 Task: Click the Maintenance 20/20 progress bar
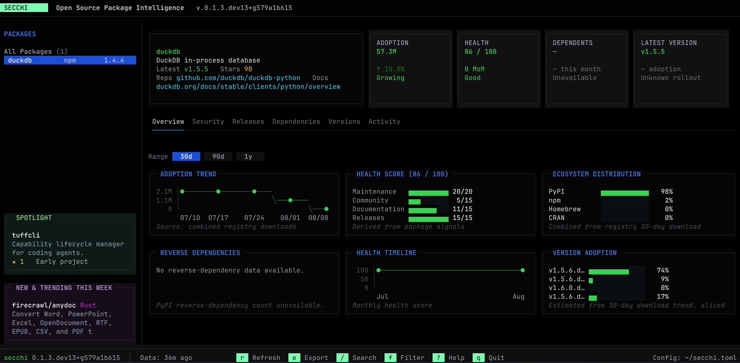tap(428, 193)
